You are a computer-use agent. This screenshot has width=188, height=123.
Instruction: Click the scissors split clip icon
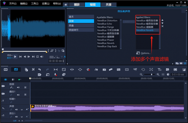pos(59,51)
